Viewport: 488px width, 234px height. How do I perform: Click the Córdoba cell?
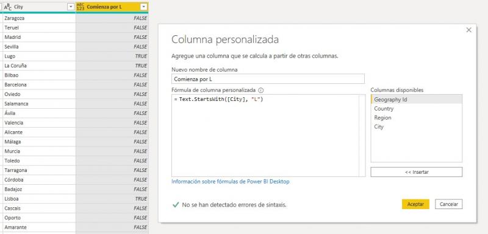[39, 180]
